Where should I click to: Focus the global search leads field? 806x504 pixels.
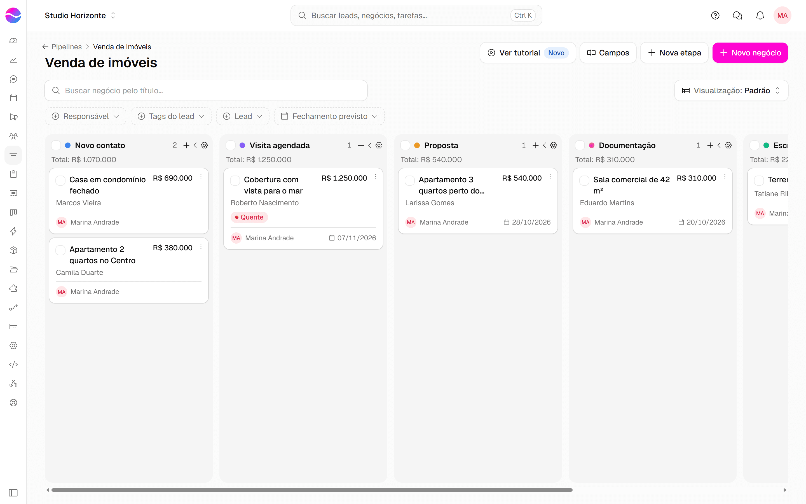pyautogui.click(x=416, y=15)
